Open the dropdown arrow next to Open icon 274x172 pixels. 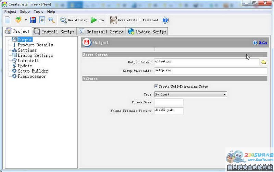pyautogui.click(x=26, y=20)
